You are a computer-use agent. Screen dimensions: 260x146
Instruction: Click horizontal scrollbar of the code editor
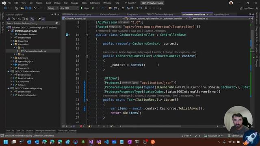point(151,126)
